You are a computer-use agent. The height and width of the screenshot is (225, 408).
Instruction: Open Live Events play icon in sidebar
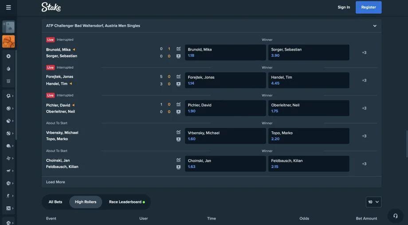[8, 56]
